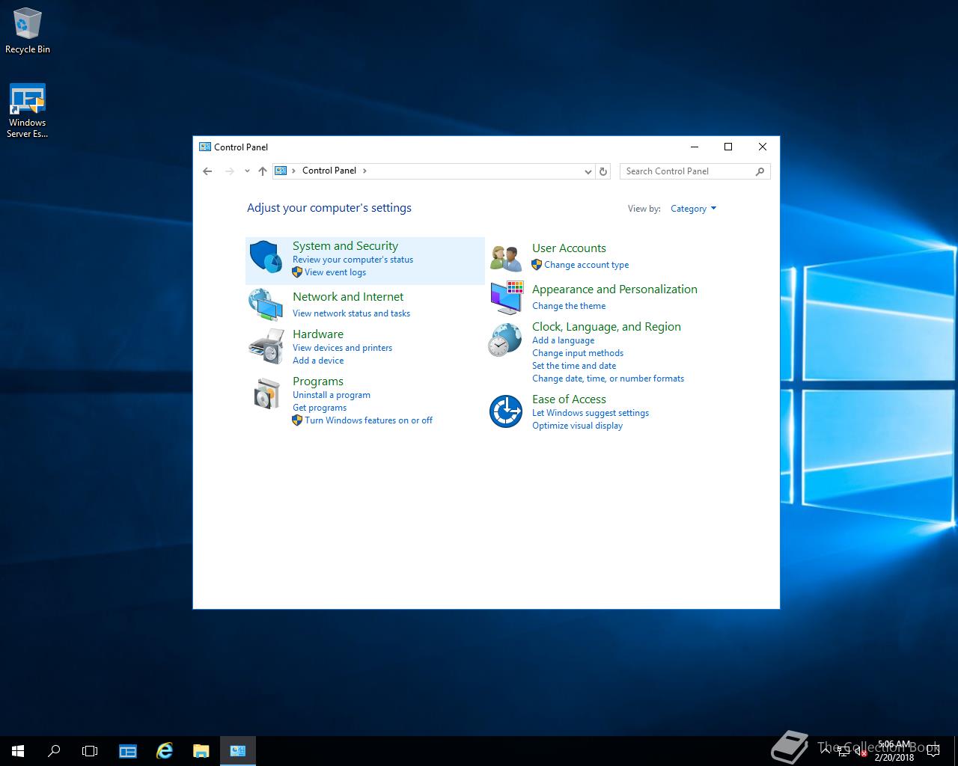
Task: Click View devices and printers
Action: (x=342, y=348)
